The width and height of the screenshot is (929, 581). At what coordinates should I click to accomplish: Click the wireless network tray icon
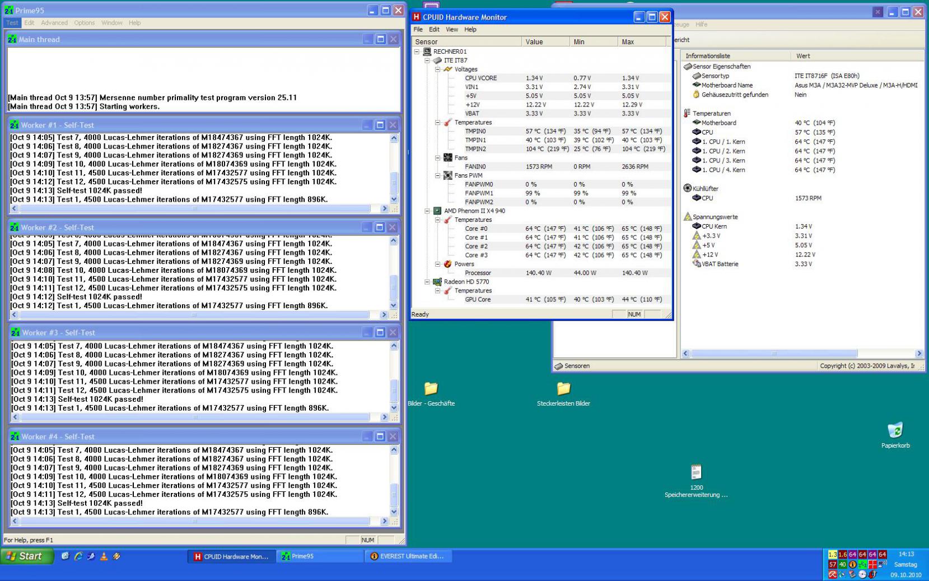(x=882, y=565)
